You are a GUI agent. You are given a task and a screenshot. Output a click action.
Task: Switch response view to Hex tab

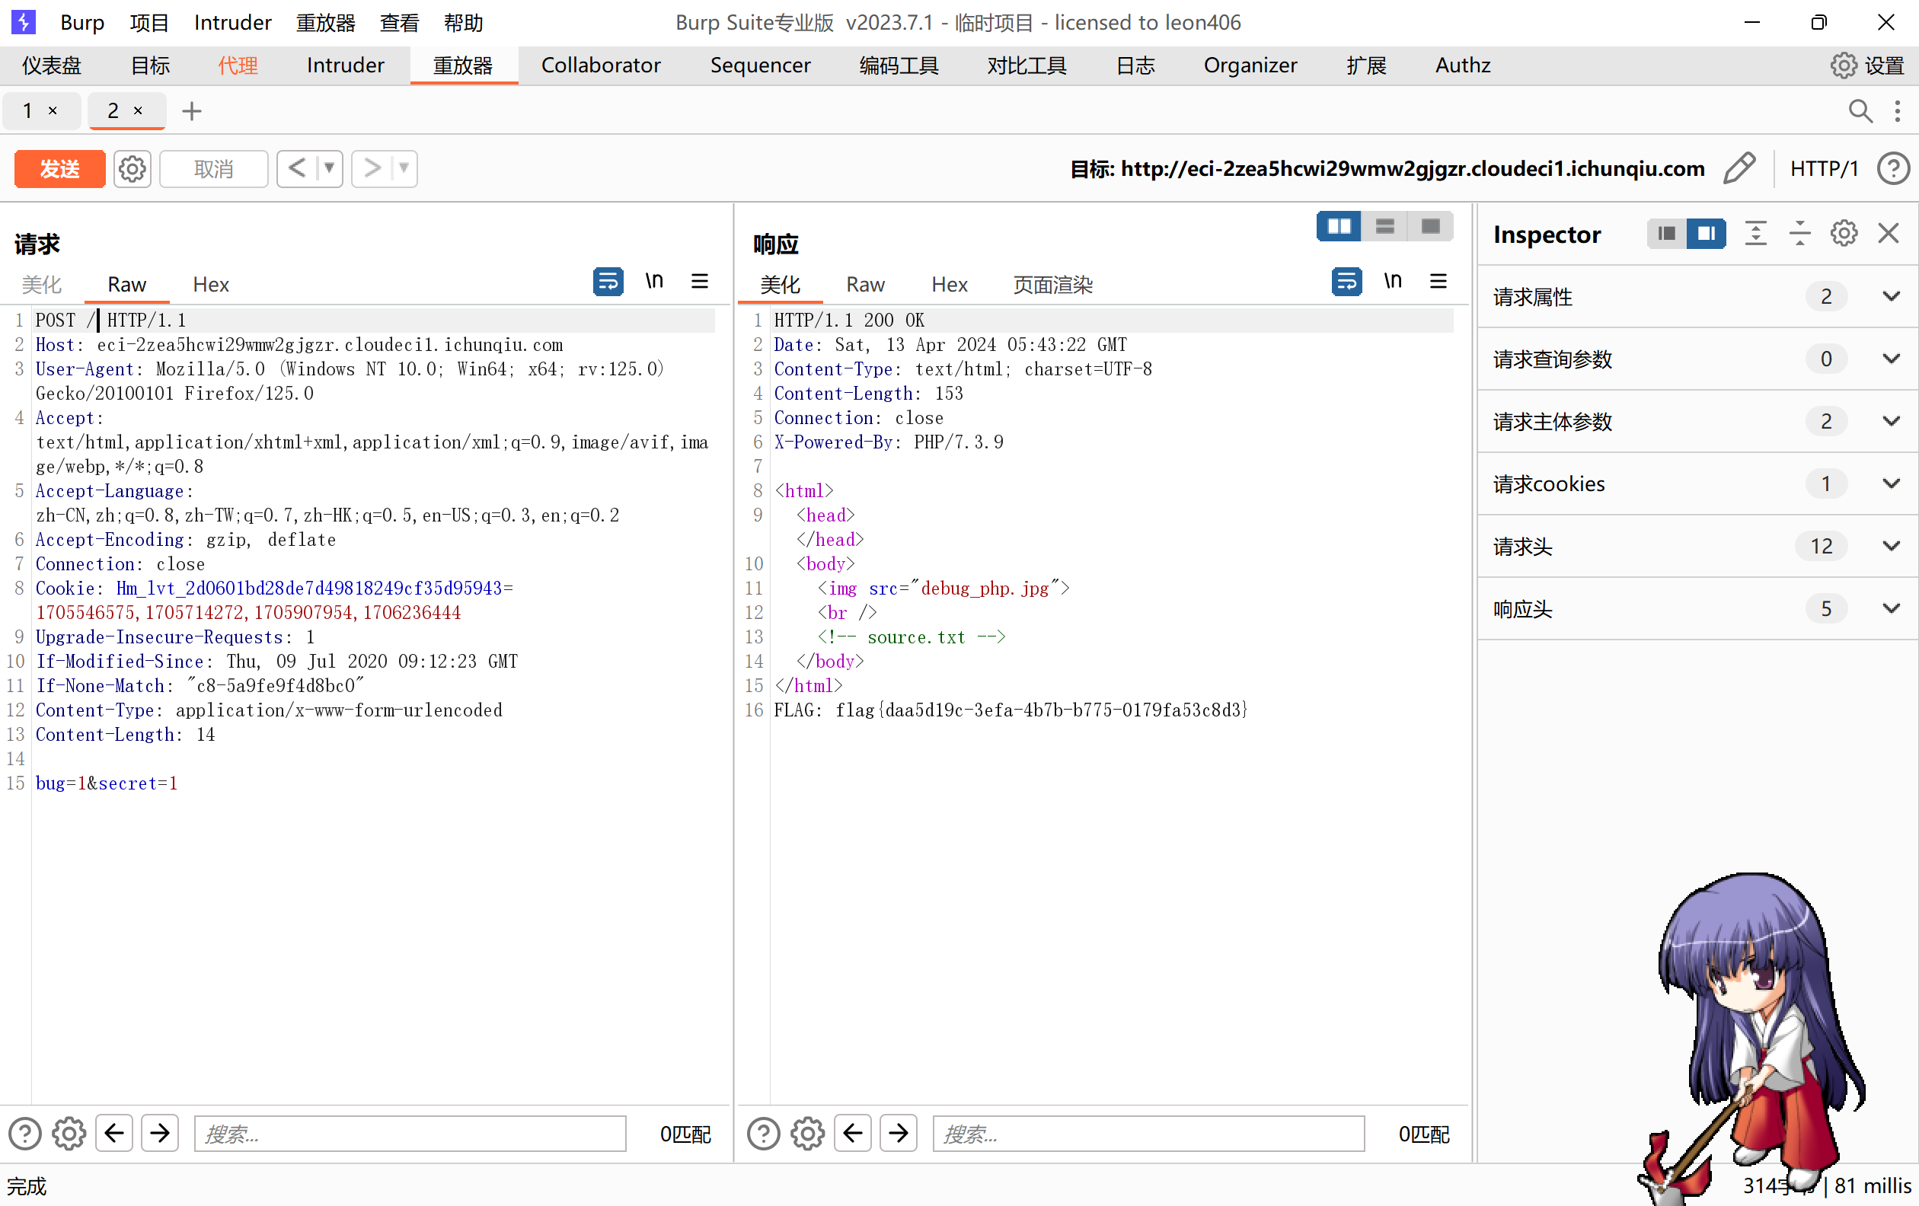pos(950,285)
